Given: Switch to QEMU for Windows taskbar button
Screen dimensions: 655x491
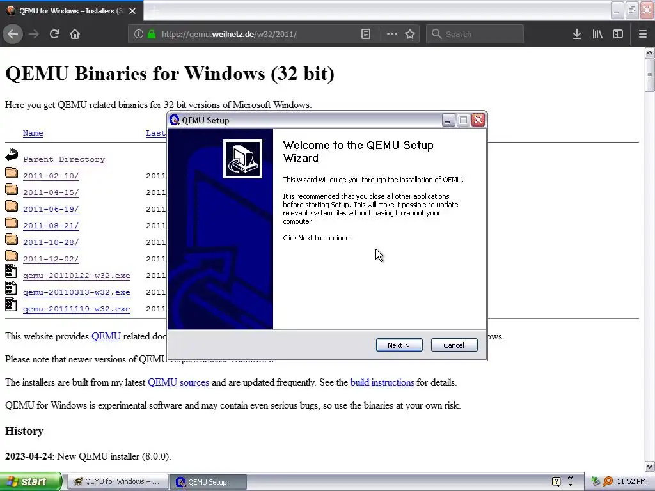Looking at the screenshot, I should click(118, 482).
